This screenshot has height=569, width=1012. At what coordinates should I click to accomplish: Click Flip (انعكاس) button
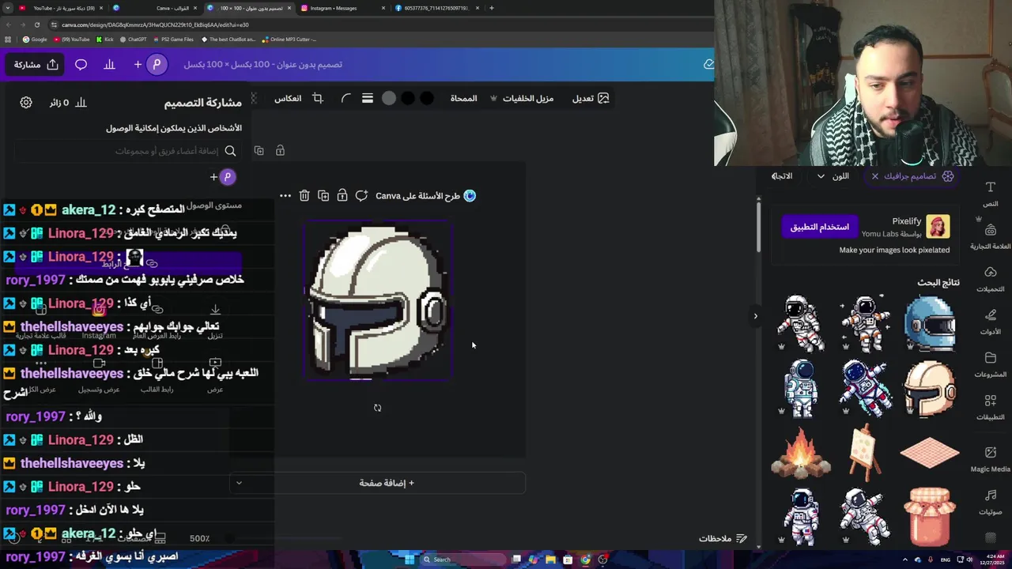coord(287,98)
